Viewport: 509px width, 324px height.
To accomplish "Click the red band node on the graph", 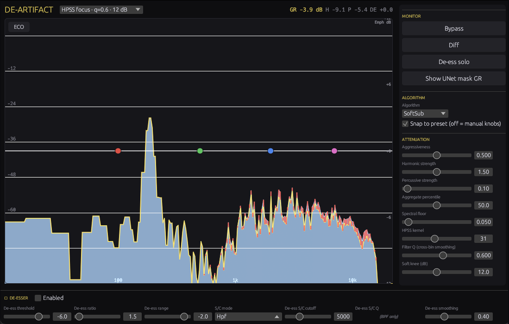I will point(118,151).
